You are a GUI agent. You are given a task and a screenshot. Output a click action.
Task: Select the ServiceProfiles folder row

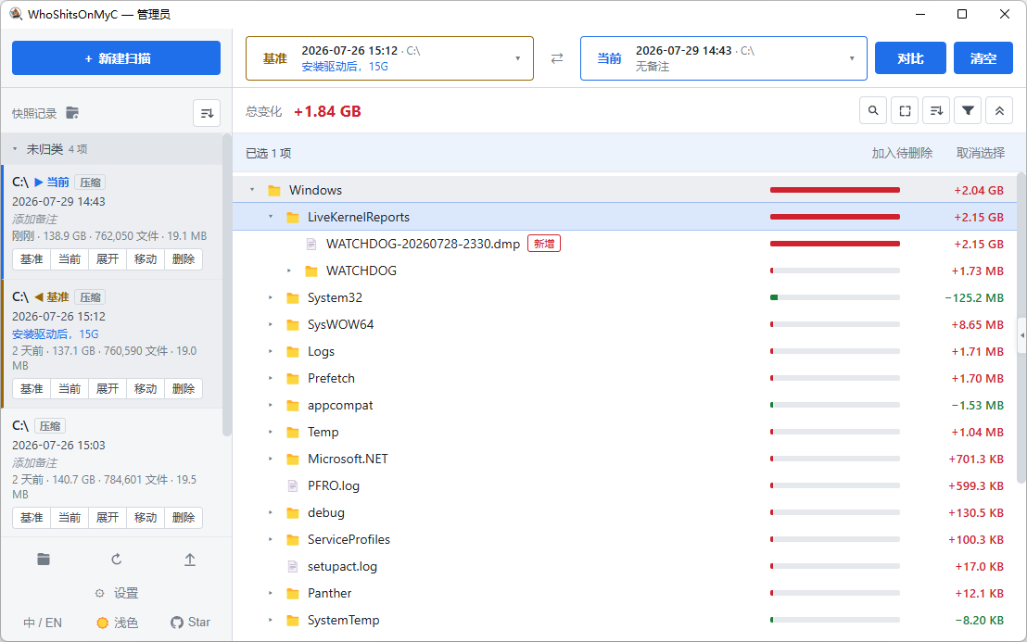[x=624, y=539]
